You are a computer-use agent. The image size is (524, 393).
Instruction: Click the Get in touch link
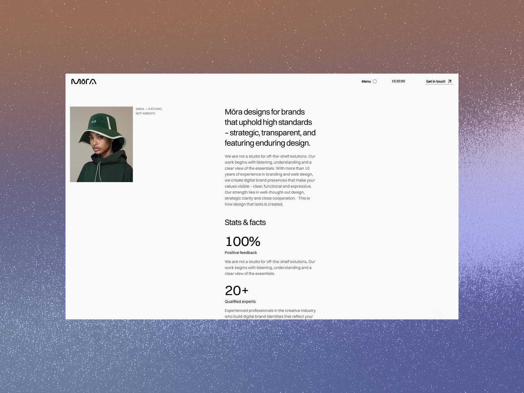point(439,82)
